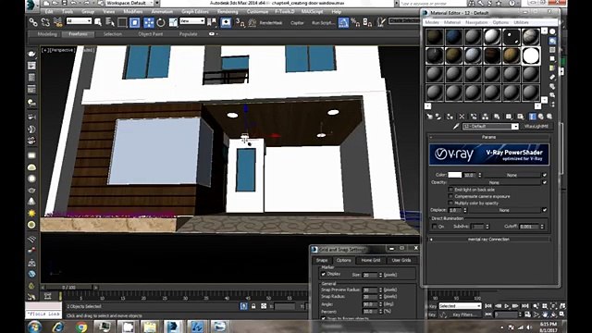
Task: Toggle Window/Crossing selection mode
Action: click(135, 22)
